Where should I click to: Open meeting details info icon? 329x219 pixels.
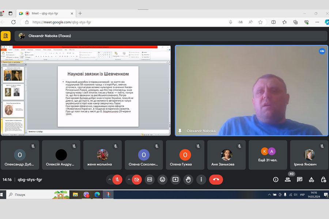(x=276, y=180)
